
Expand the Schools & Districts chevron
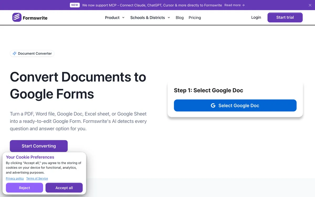[169, 18]
